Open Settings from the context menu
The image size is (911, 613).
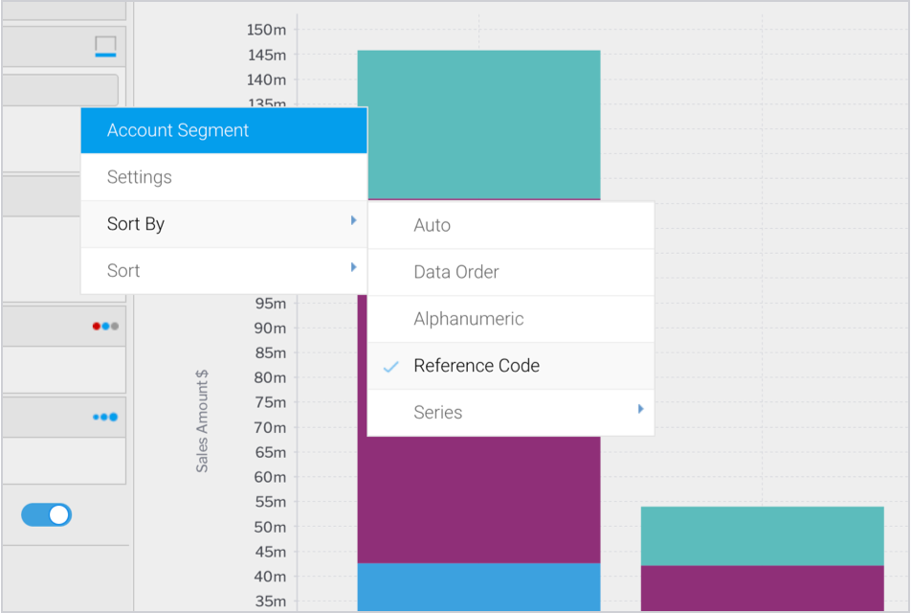tap(139, 176)
